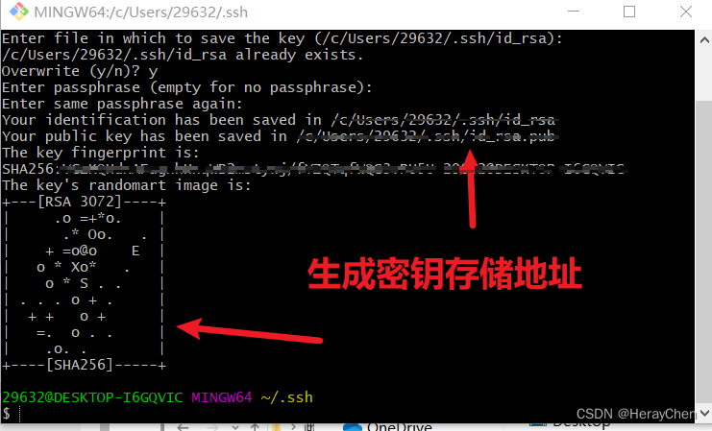Expand the address bar path chevron
The height and width of the screenshot is (431, 712).
pyautogui.click(x=293, y=427)
